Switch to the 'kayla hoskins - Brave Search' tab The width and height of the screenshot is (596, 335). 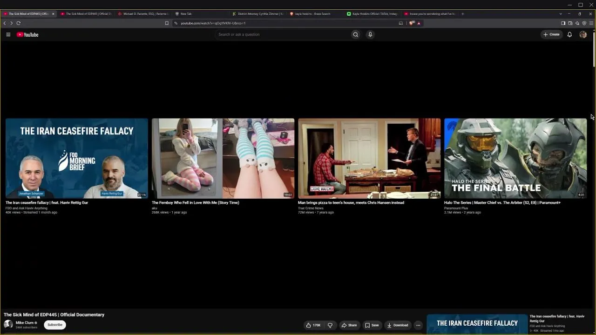(315, 14)
